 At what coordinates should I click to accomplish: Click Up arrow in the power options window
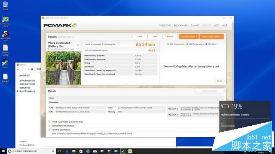29,69
